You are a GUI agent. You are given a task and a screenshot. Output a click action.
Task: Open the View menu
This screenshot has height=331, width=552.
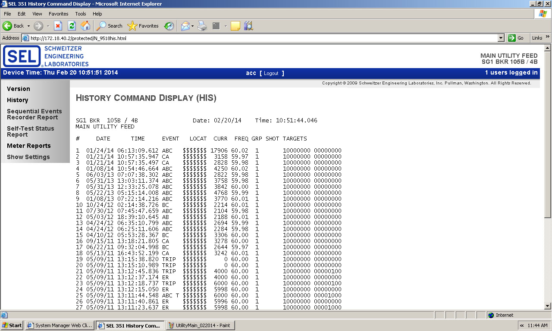37,14
